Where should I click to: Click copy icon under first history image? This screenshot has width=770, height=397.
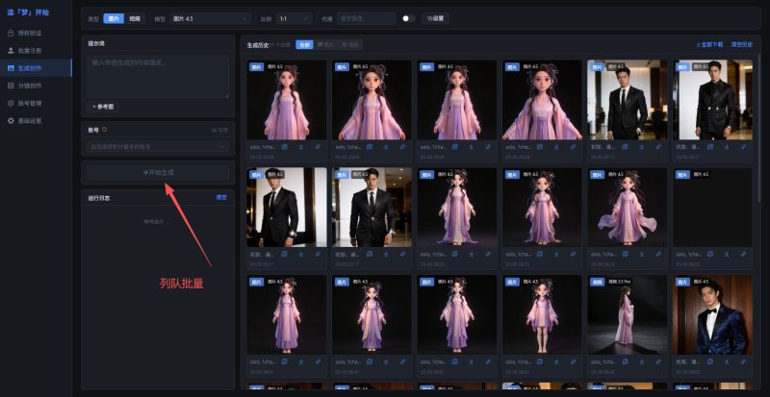tap(286, 147)
